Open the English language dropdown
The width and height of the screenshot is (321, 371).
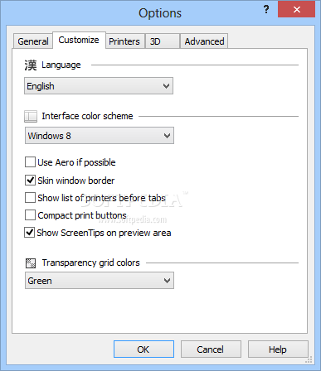[x=99, y=86]
